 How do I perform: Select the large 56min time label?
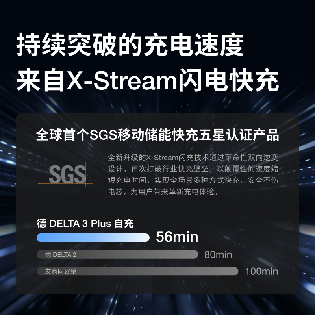point(177,237)
